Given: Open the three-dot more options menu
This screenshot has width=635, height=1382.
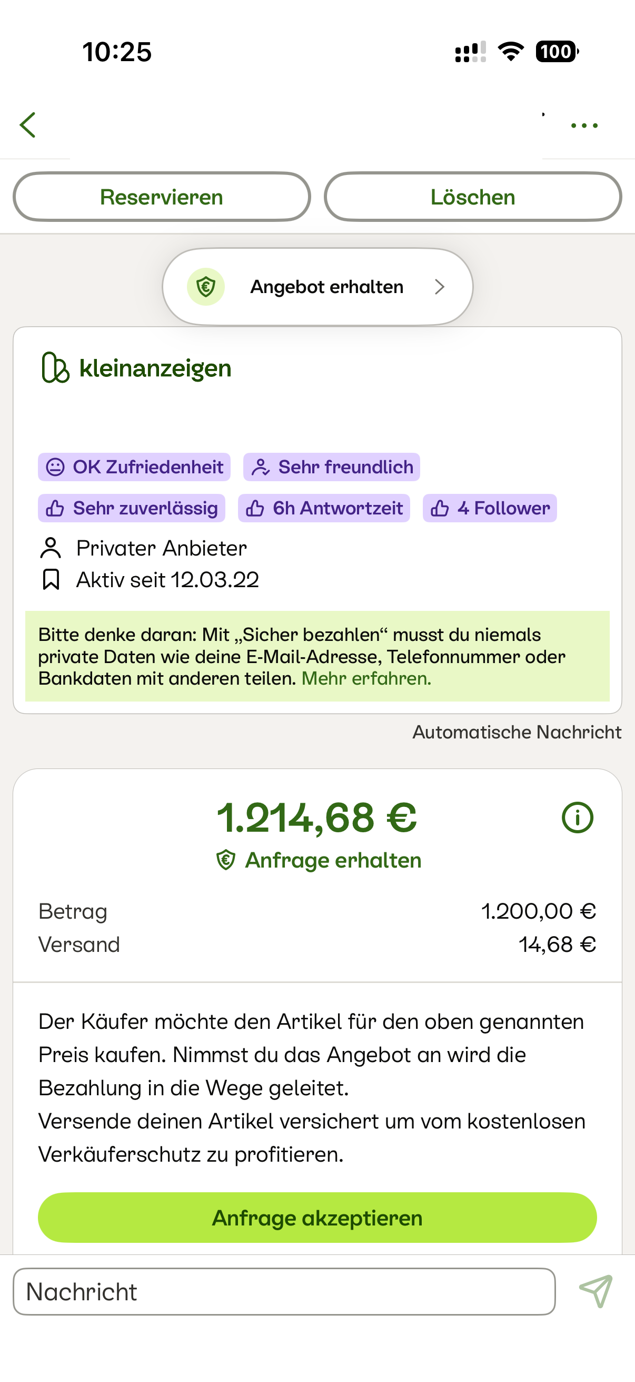Looking at the screenshot, I should click(584, 125).
